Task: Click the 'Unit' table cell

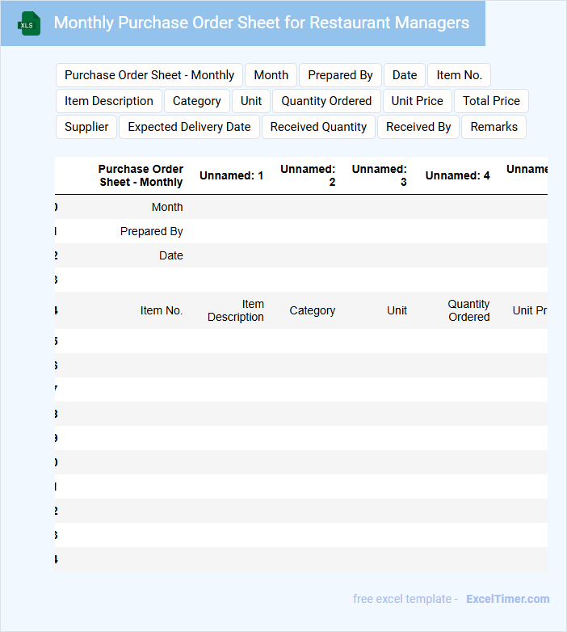Action: coord(397,310)
